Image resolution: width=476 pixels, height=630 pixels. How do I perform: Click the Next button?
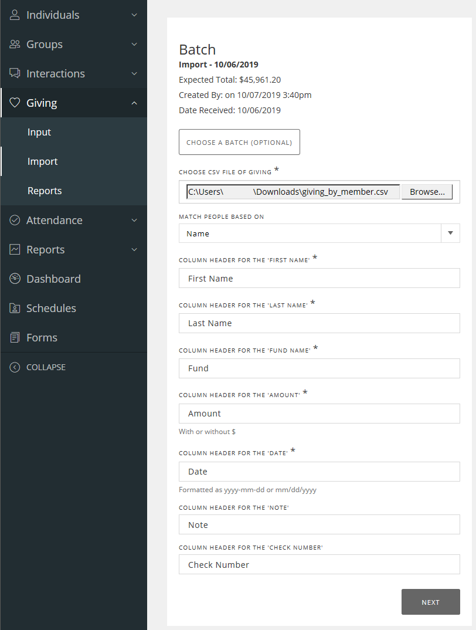pos(430,602)
